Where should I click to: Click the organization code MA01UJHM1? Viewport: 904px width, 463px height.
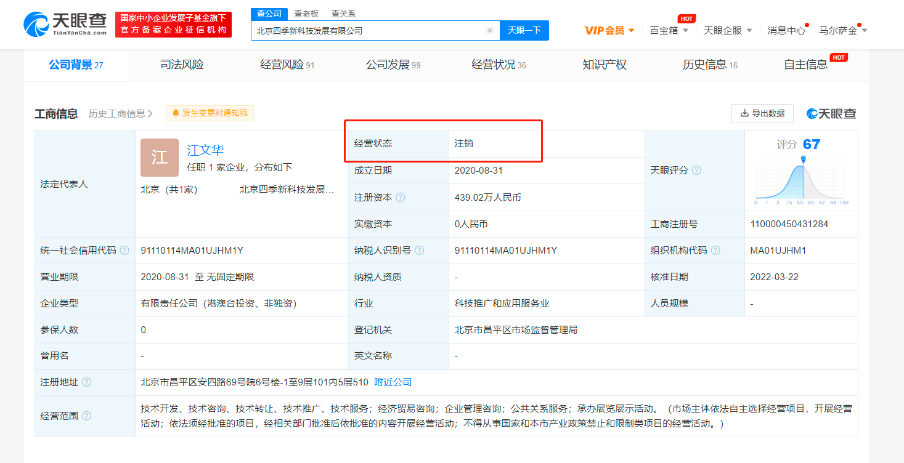pyautogui.click(x=778, y=251)
